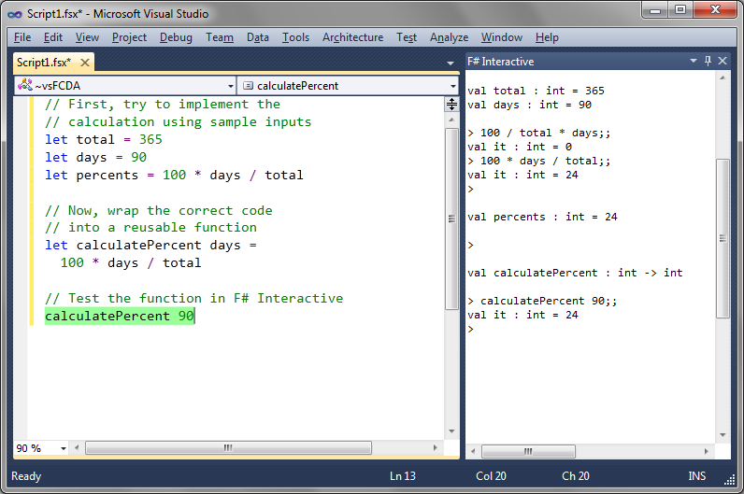Click the highlighted 'calculatePercent 90' line
Image resolution: width=744 pixels, height=494 pixels.
click(120, 316)
